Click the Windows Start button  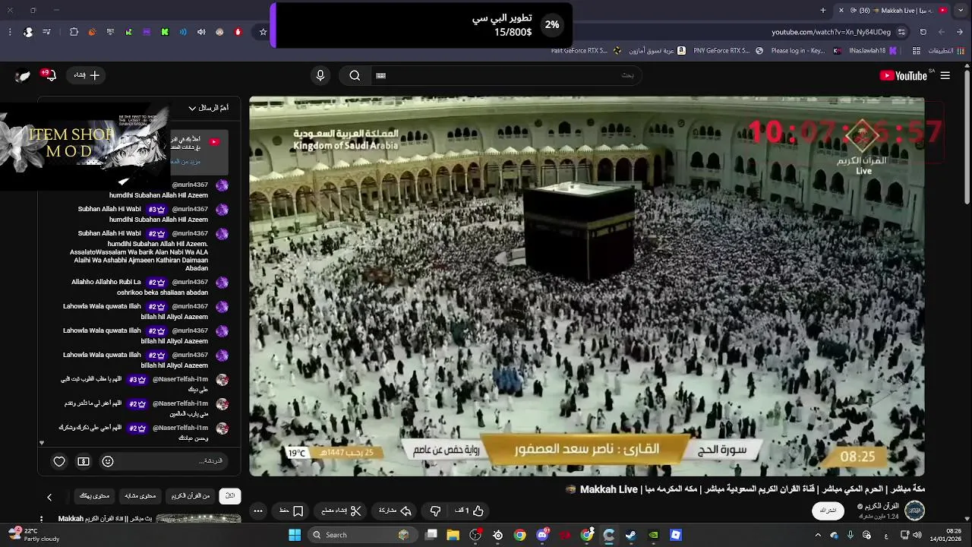pos(295,535)
